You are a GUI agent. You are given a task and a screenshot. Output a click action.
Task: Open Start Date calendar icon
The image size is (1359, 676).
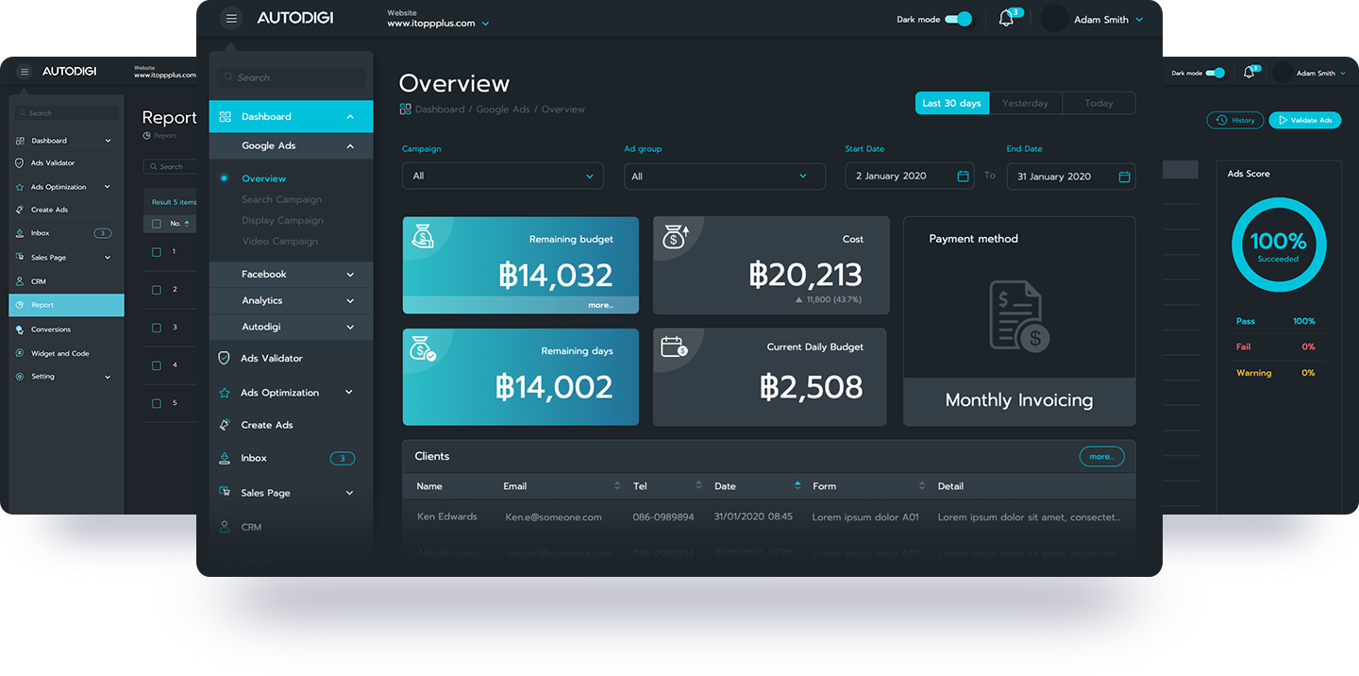pos(964,177)
